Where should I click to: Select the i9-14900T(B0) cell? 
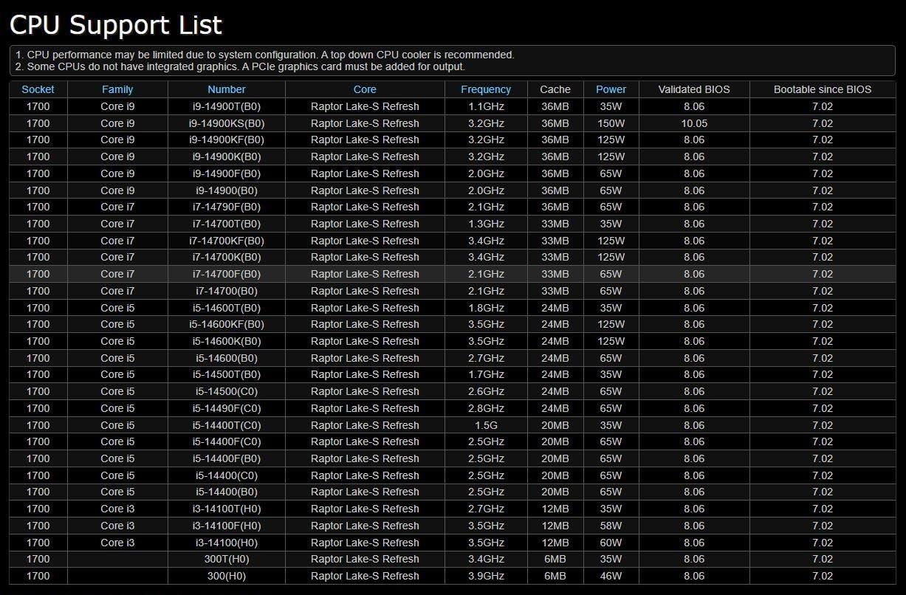pyautogui.click(x=226, y=106)
